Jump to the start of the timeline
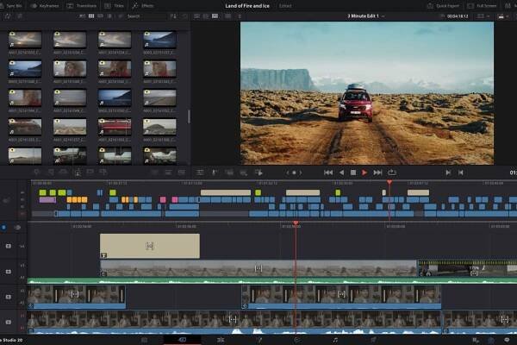The image size is (517, 345). (x=327, y=172)
